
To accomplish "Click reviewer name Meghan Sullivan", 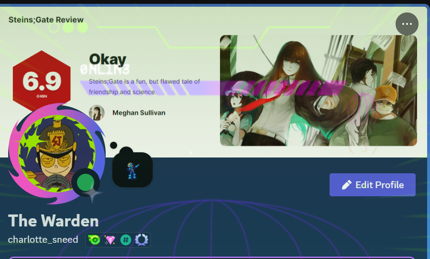I will (x=139, y=113).
